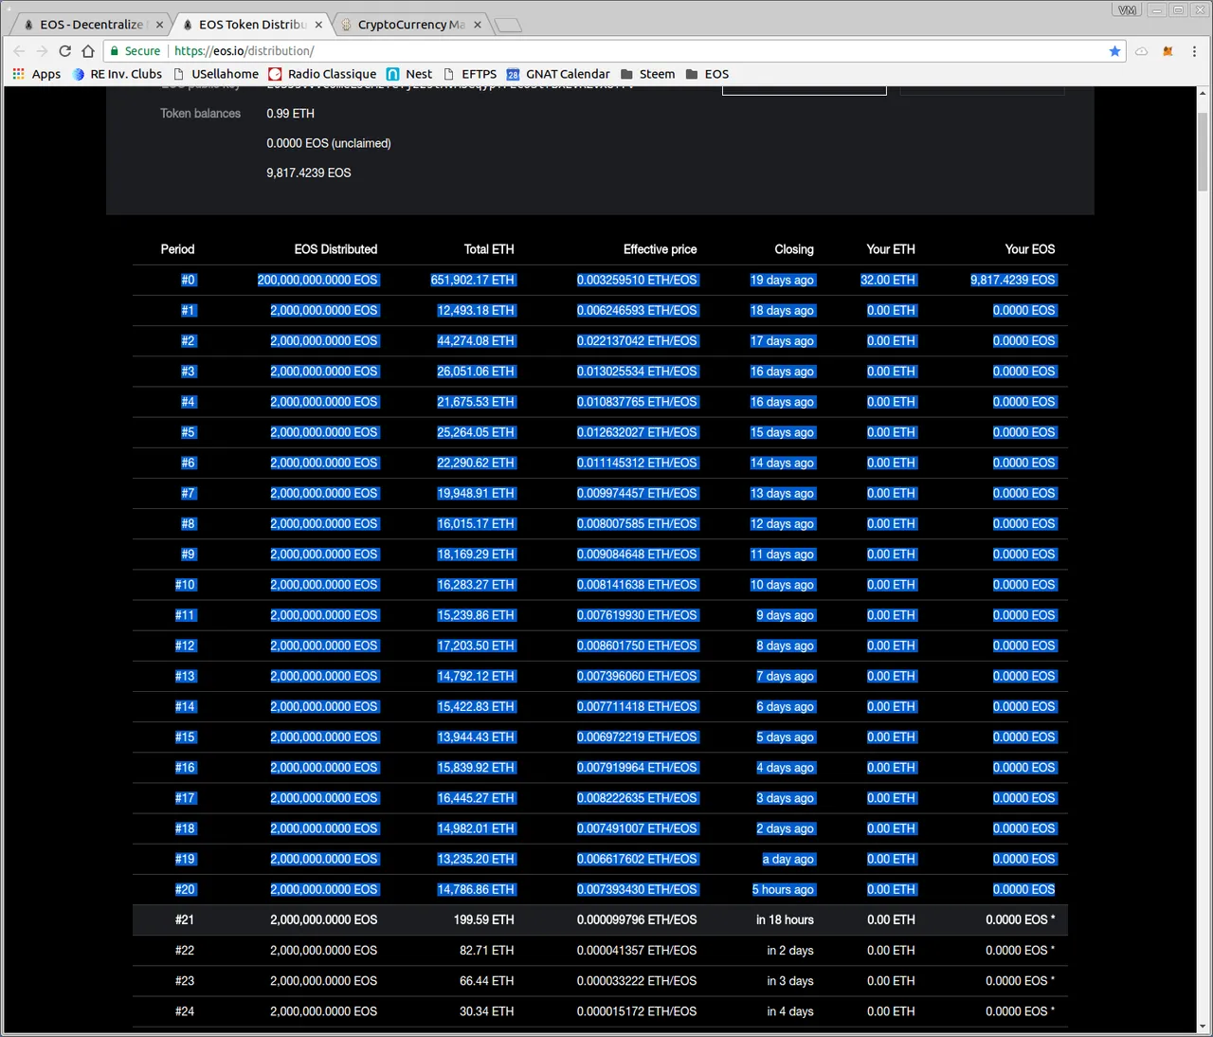Open a new browser tab
1213x1037 pixels.
click(508, 26)
